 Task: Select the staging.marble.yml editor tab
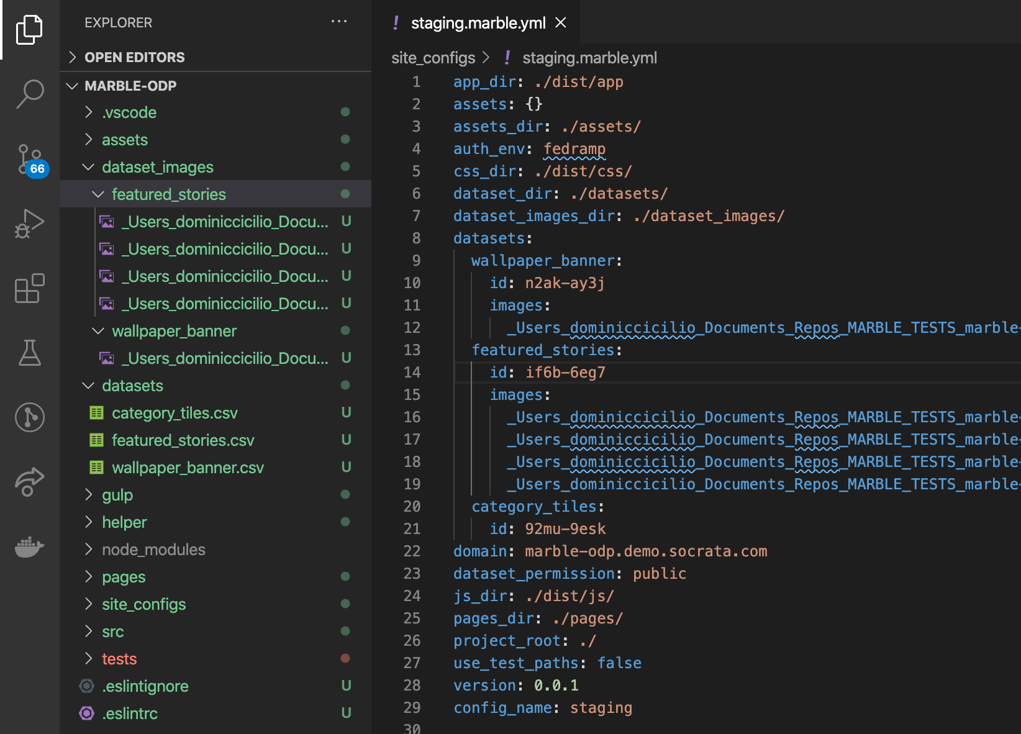(x=476, y=23)
